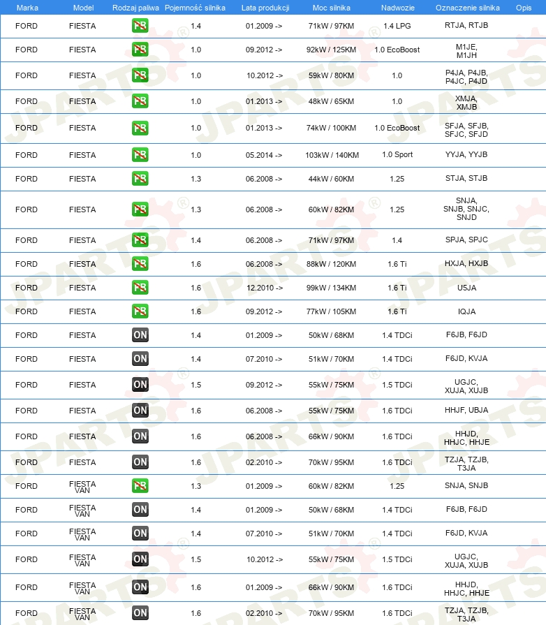
Task: Select the '1.4 LPG' body cell
Action: tap(397, 26)
